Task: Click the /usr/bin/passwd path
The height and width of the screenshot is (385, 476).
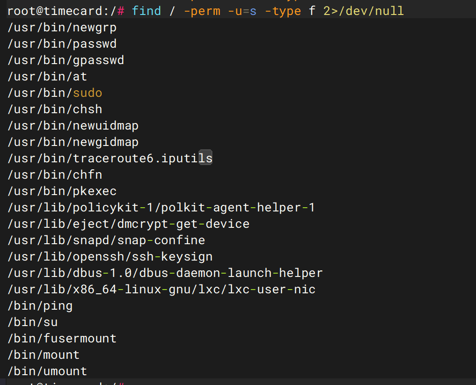Action: [x=62, y=44]
